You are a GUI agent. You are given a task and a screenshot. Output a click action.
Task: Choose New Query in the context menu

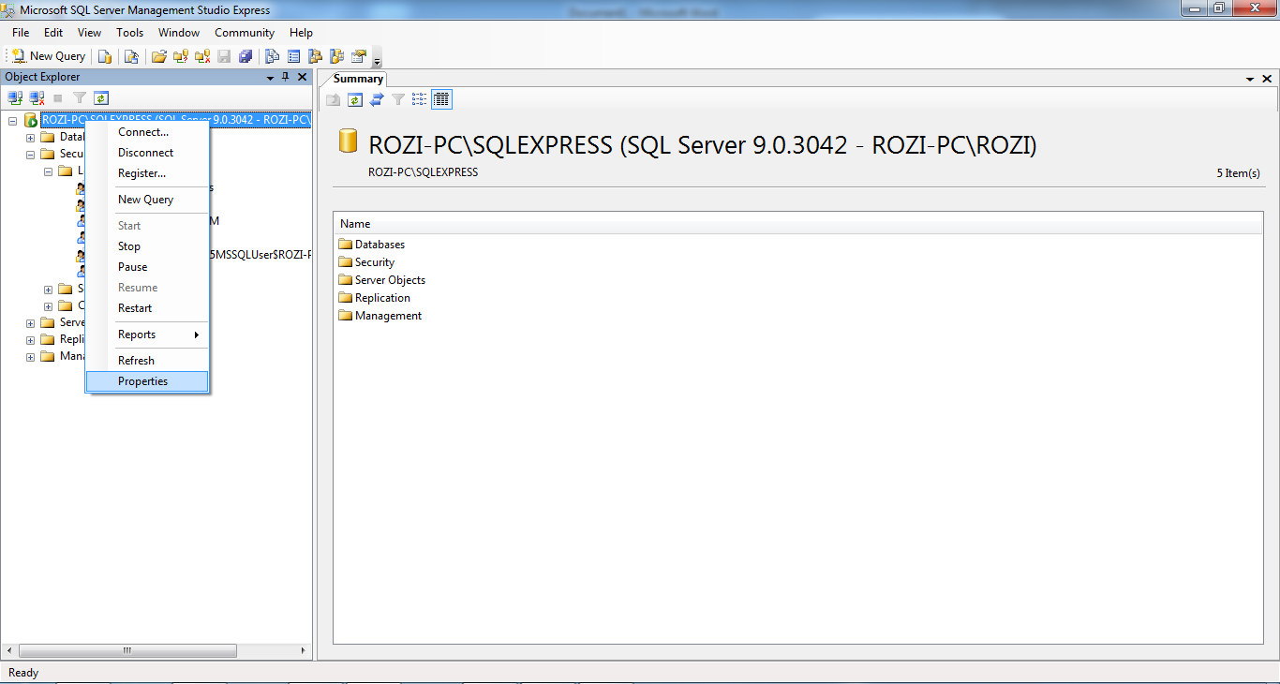point(146,200)
